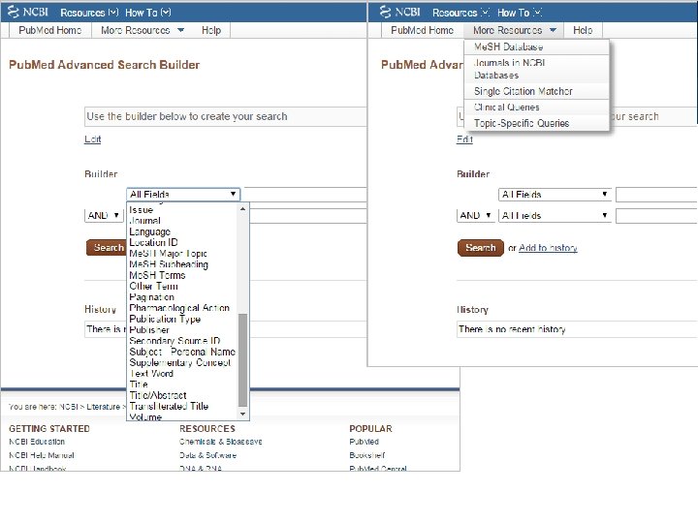Click Help in right window
Image resolution: width=698 pixels, height=523 pixels.
(x=583, y=30)
